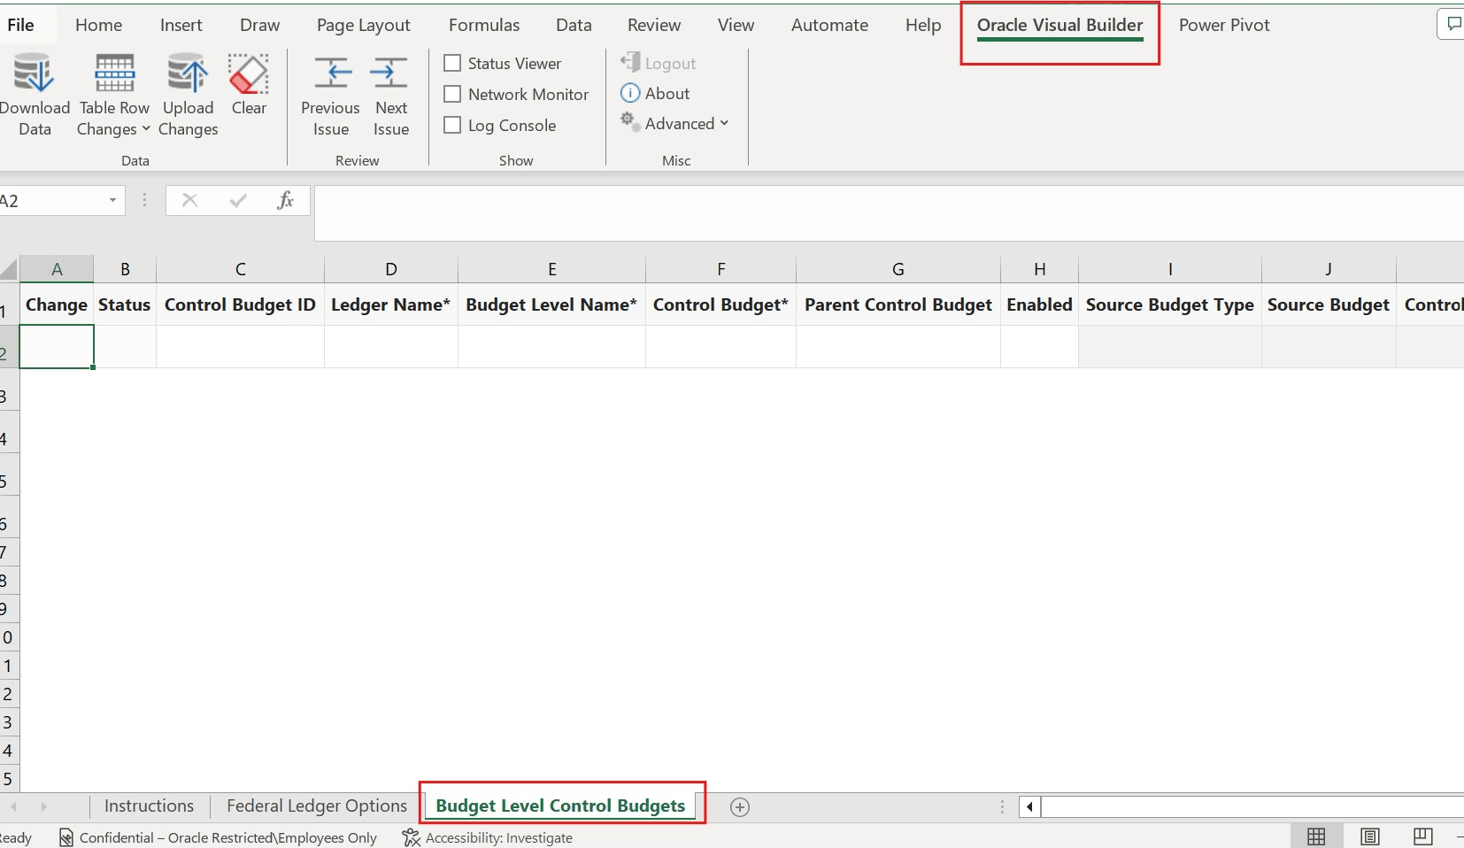This screenshot has width=1464, height=848.
Task: Click the formula bar Enter checkmark
Action: (238, 200)
